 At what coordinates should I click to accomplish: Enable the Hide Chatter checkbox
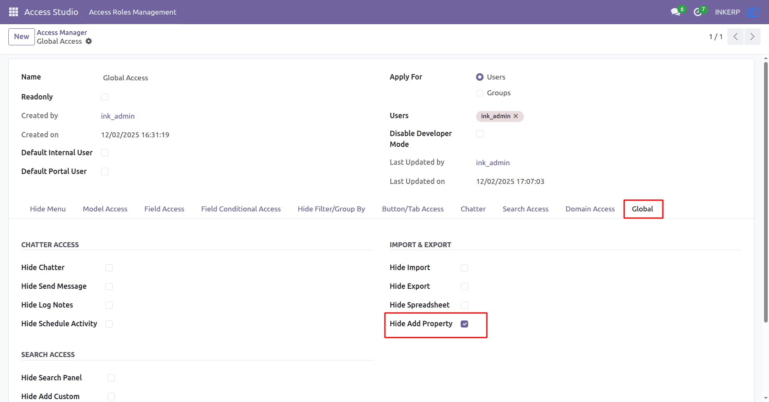pyautogui.click(x=109, y=268)
